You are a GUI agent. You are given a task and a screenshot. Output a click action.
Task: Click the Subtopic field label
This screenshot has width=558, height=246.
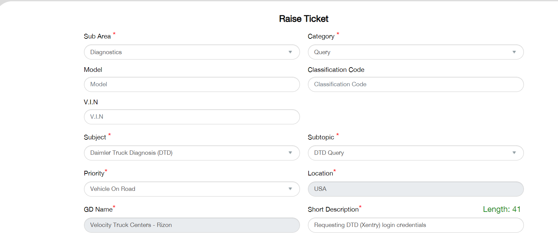(x=321, y=137)
